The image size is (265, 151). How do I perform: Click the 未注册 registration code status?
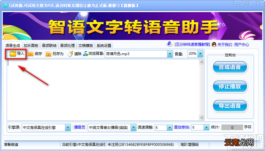click(x=141, y=145)
